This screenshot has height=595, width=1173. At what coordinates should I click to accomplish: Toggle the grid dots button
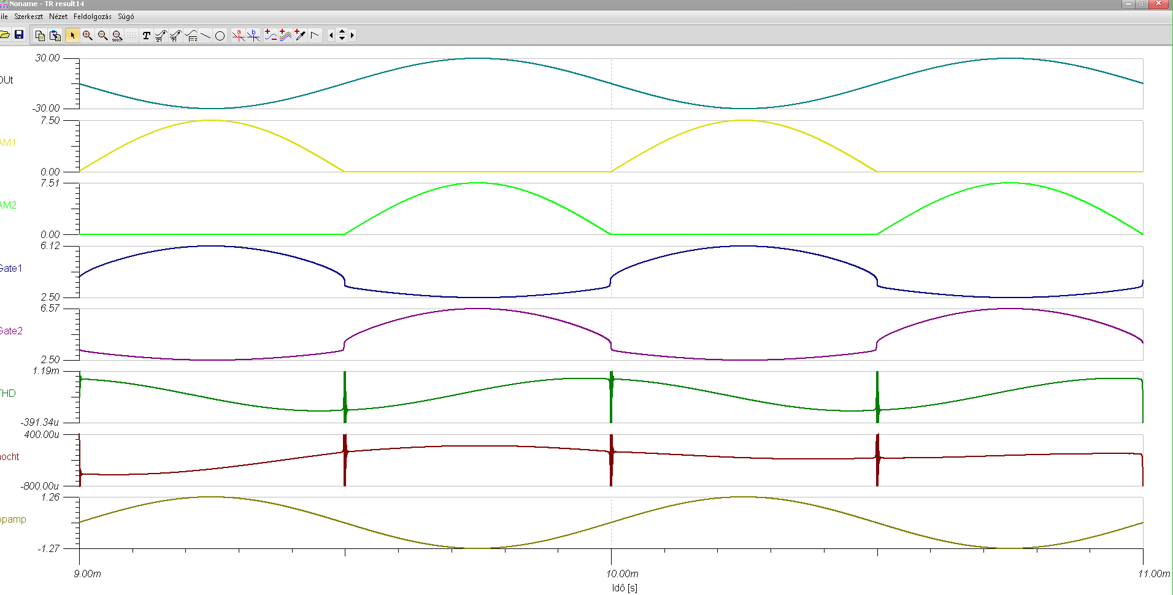click(x=131, y=35)
